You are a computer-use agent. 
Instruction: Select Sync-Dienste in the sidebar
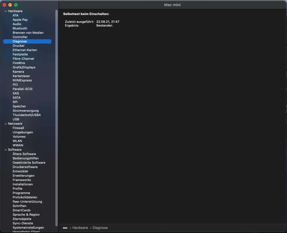coord(23,223)
